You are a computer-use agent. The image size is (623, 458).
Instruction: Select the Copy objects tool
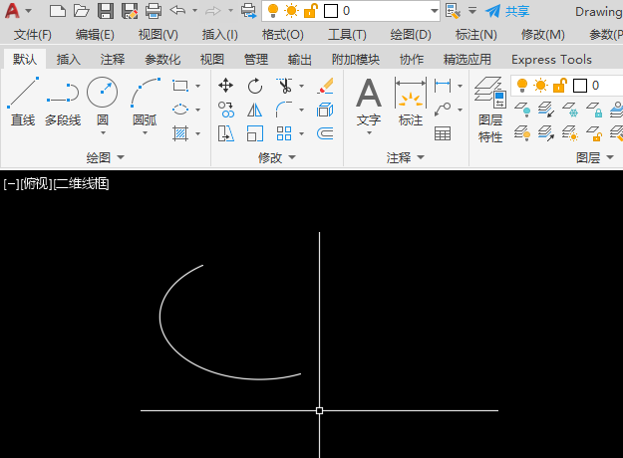(x=225, y=110)
